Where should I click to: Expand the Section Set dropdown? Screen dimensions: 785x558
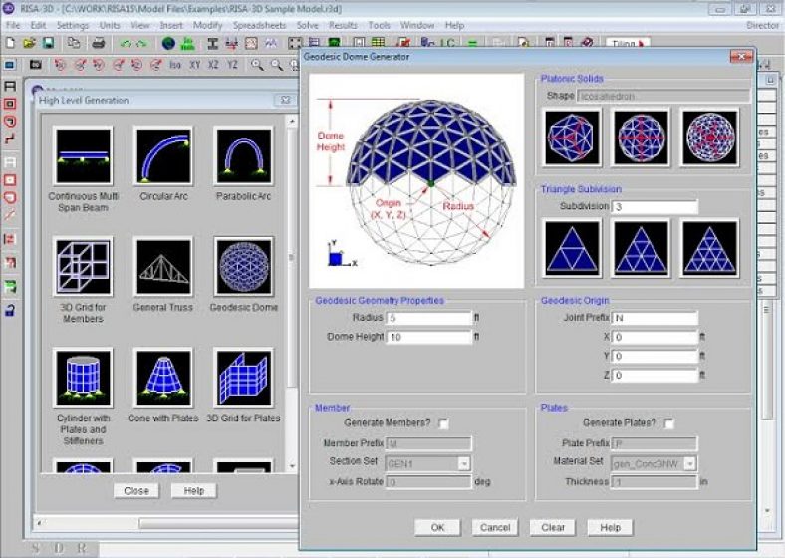(x=464, y=463)
